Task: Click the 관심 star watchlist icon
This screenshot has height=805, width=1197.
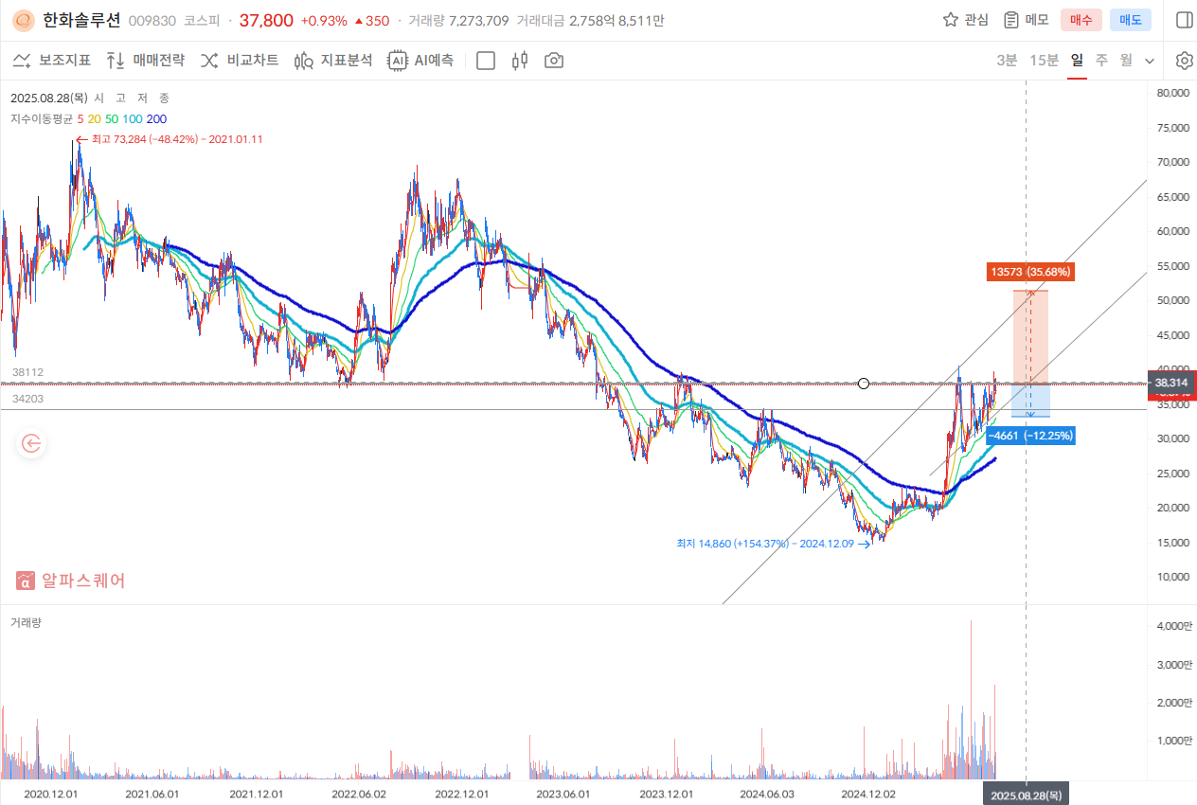Action: tap(951, 20)
